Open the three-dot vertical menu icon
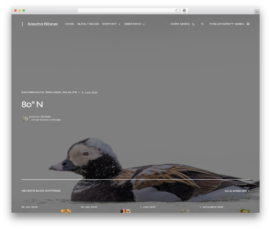The image size is (271, 229). coord(22,24)
